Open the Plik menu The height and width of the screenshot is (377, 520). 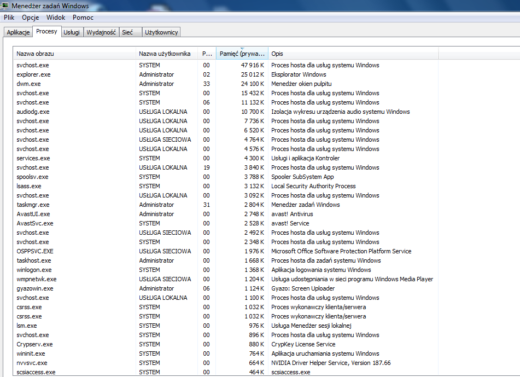point(9,18)
